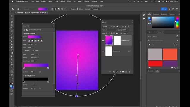This screenshot has width=190, height=107.
Task: Open the Adjustments tab
Action: pos(151,32)
